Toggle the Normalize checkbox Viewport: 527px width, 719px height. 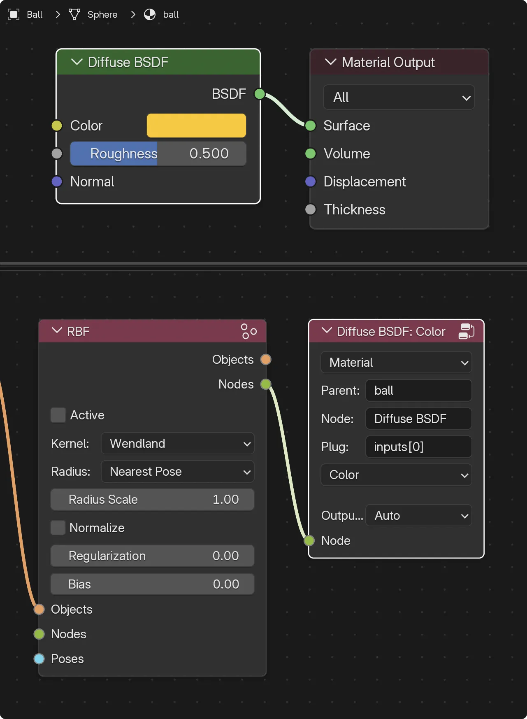tap(58, 528)
